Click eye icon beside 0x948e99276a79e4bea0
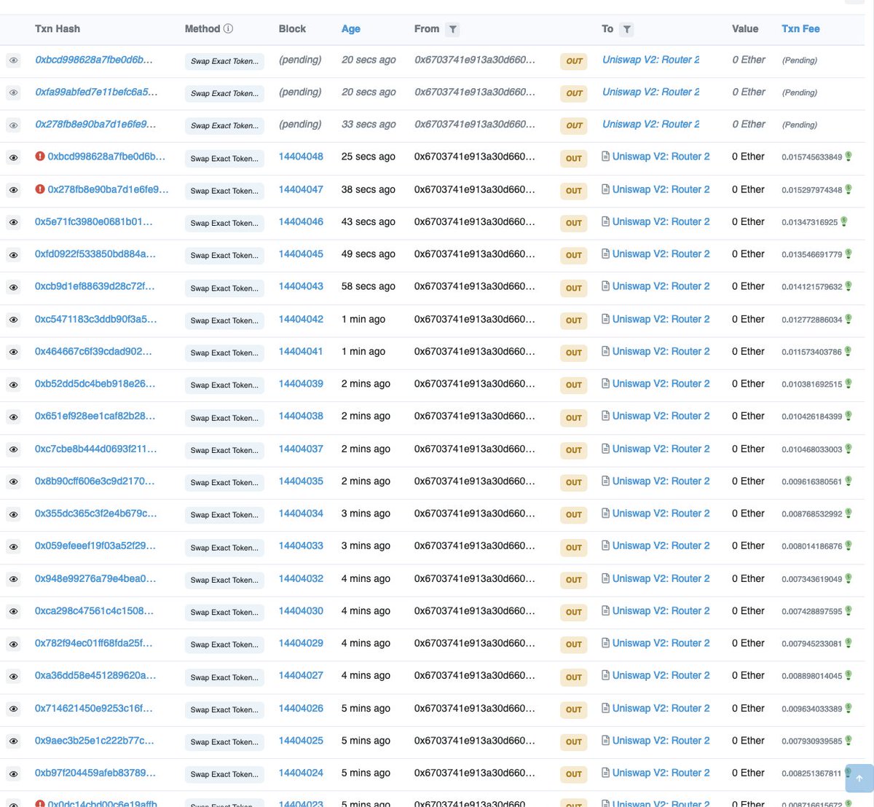This screenshot has height=807, width=874. pos(13,579)
